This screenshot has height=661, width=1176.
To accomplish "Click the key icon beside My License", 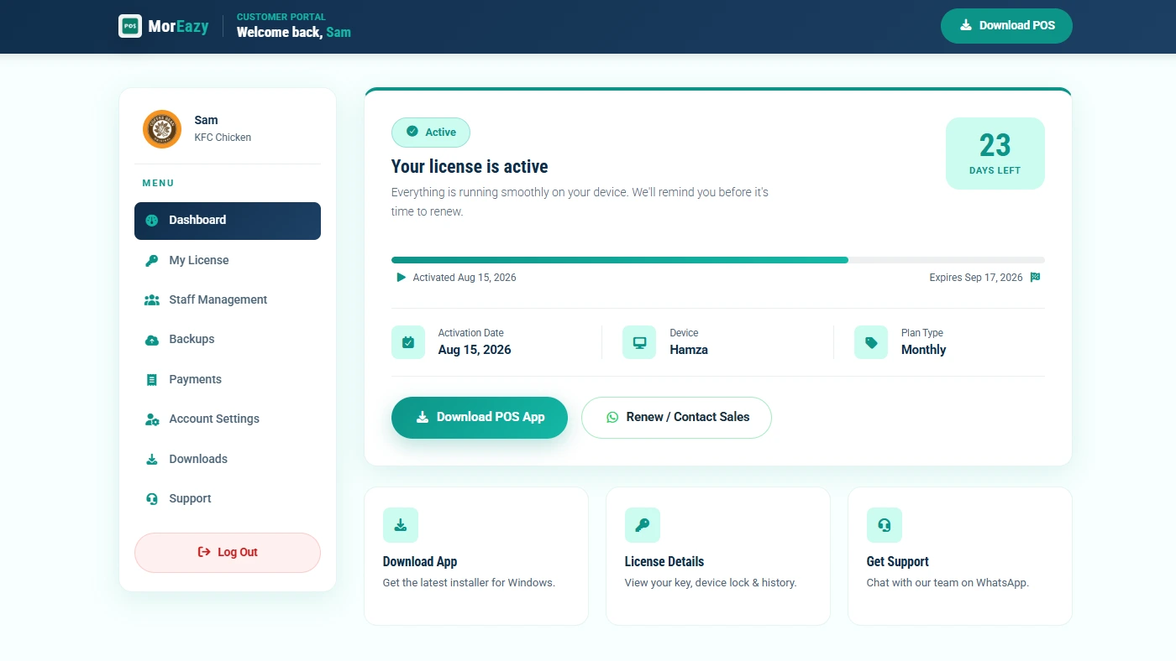I will tap(152, 261).
